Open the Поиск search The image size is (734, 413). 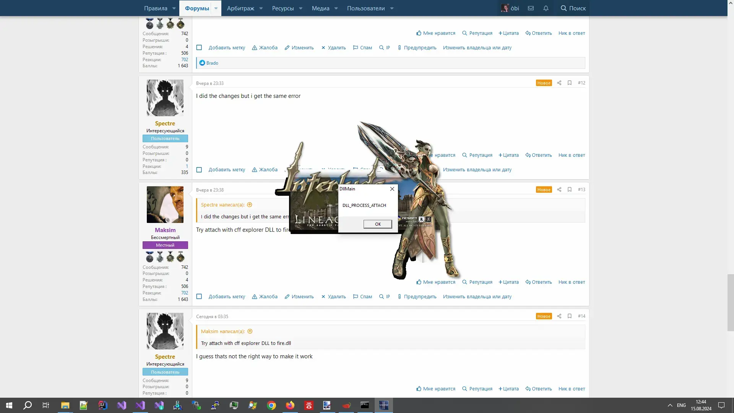(x=573, y=8)
